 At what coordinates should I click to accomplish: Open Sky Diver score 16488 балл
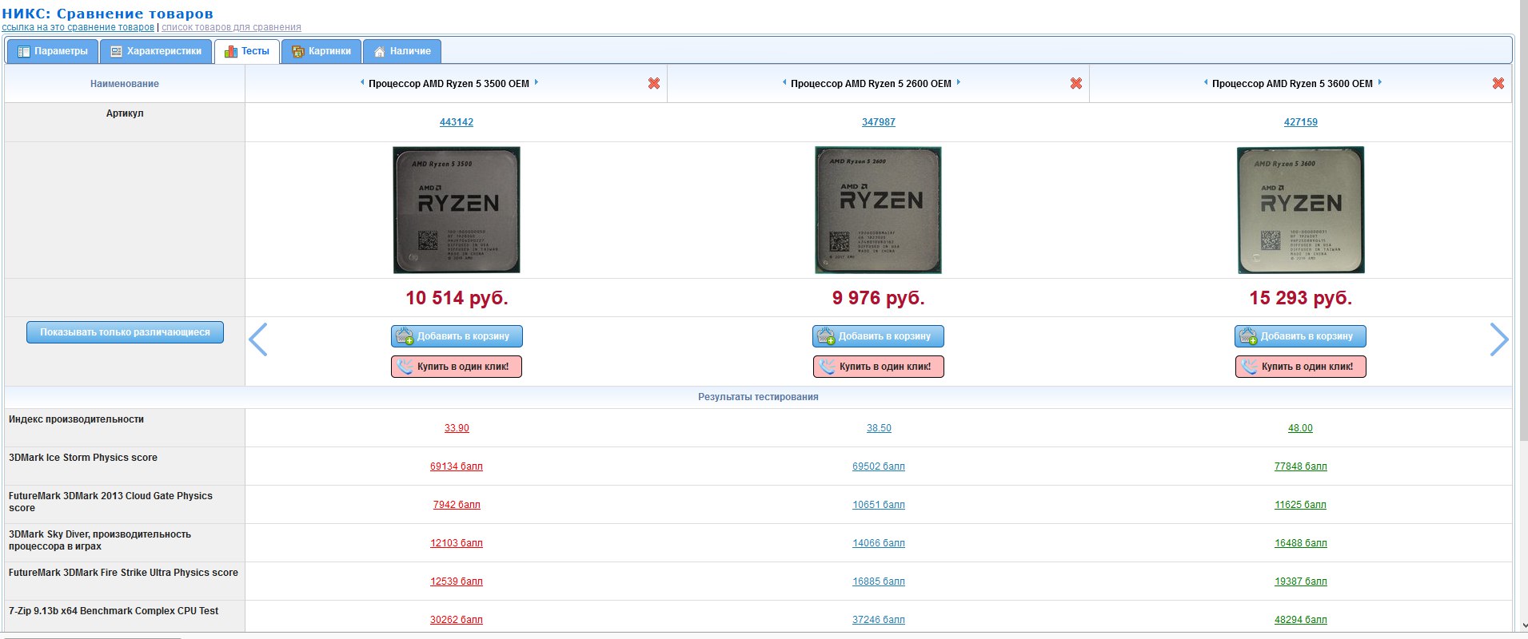coord(1300,543)
